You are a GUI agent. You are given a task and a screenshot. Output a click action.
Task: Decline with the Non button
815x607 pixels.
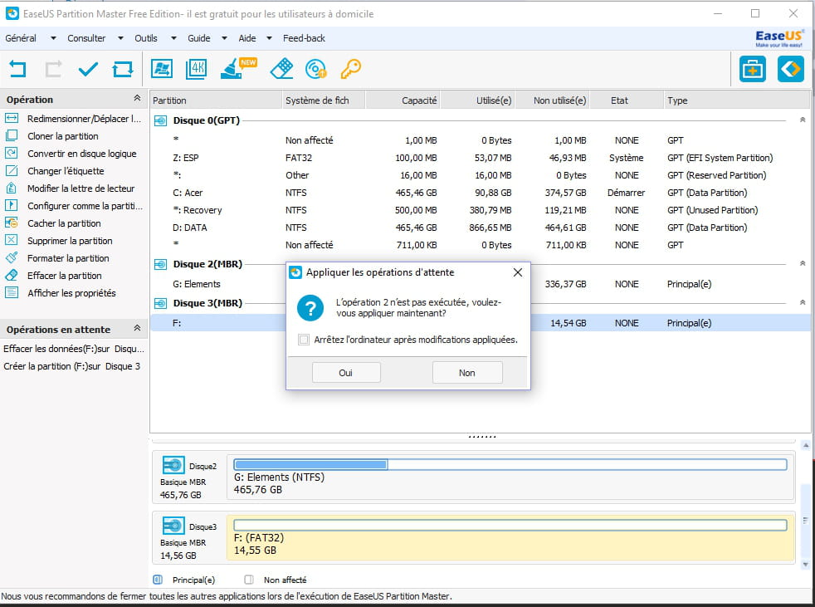[x=467, y=372]
